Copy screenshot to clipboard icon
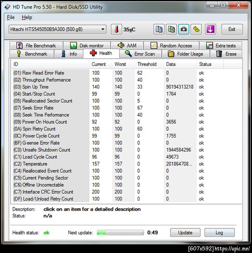 point(171,29)
